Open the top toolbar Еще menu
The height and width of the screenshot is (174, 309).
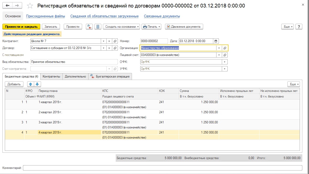(x=287, y=27)
